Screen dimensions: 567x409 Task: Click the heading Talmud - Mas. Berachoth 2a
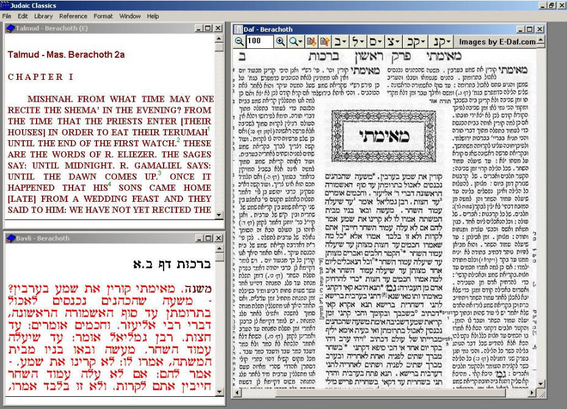66,54
